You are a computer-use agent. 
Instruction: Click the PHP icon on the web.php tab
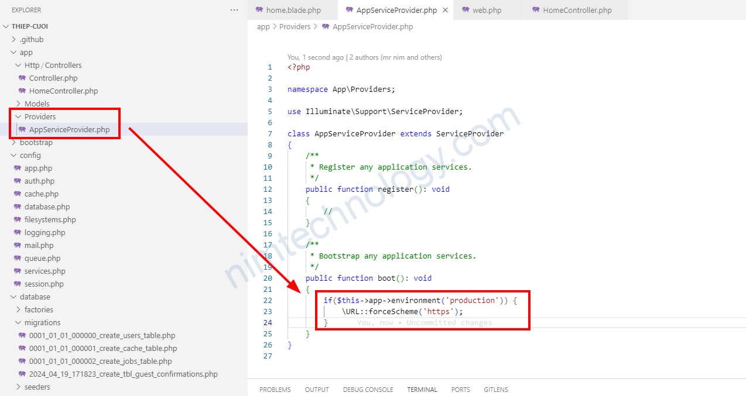[x=466, y=10]
